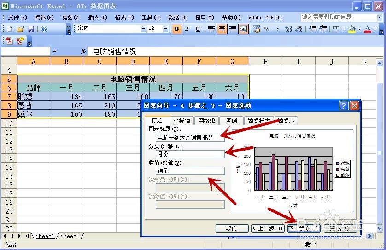Click the Save floppy disk icon
Screen dimensions: 386x250
click(31, 29)
